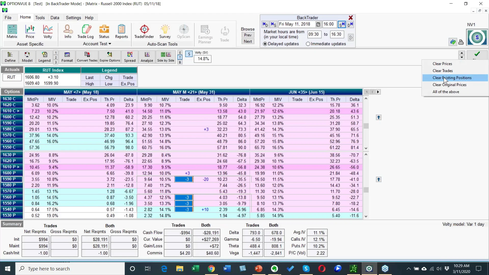Open the Format tool
Viewport: 489px width, 275px height.
[x=67, y=57]
